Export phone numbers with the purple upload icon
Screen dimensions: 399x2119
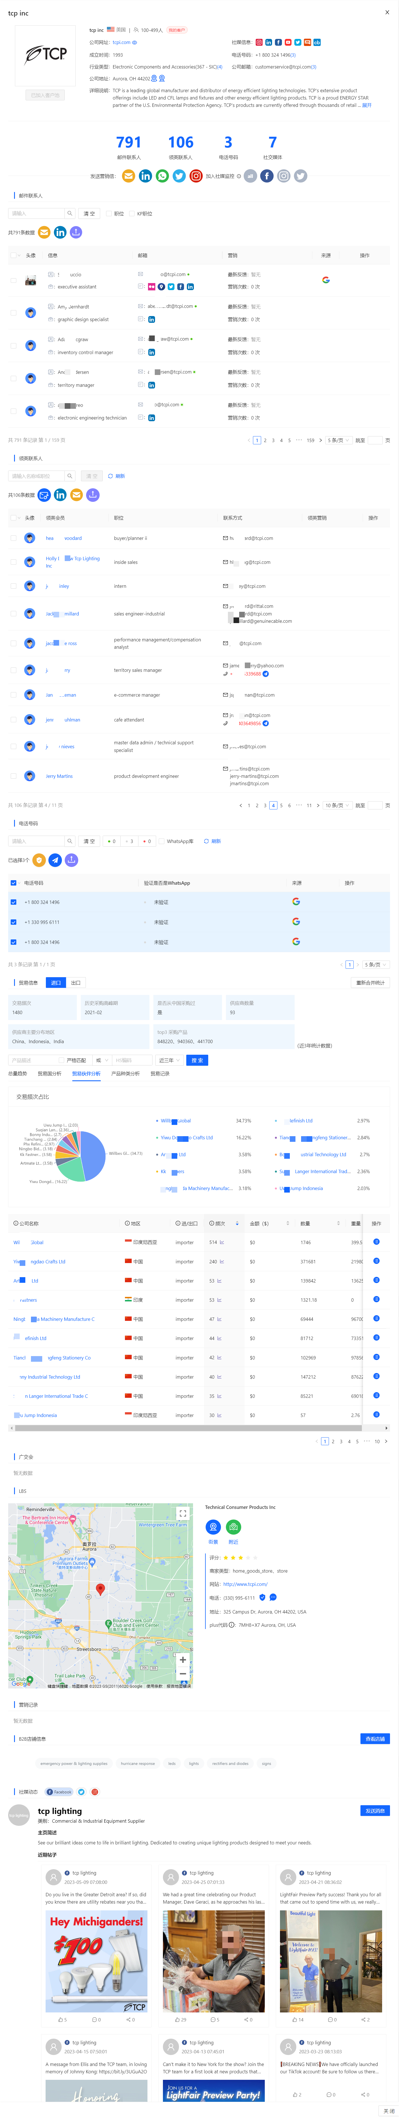[71, 860]
